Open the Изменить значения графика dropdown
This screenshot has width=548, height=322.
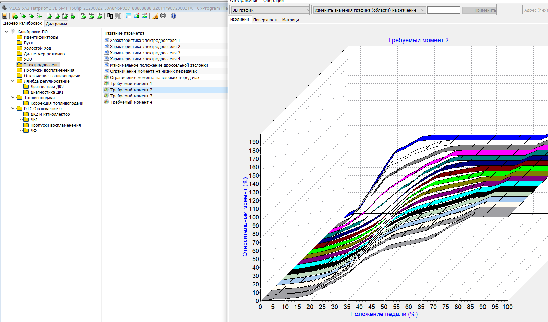click(369, 10)
